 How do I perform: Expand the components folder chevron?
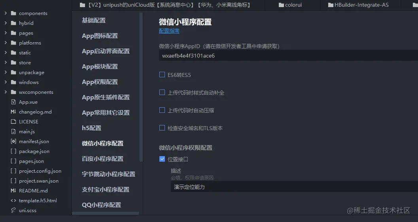pyautogui.click(x=6, y=13)
